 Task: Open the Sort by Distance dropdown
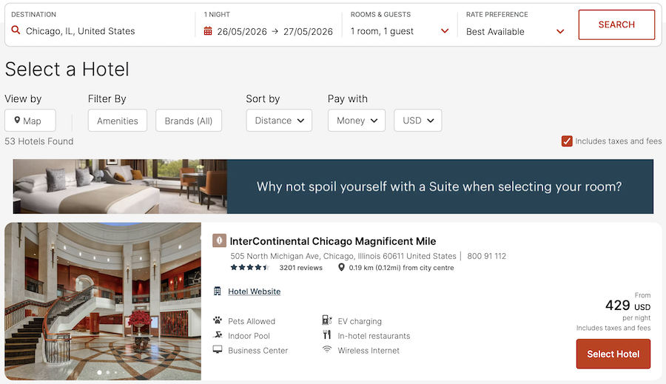(279, 120)
